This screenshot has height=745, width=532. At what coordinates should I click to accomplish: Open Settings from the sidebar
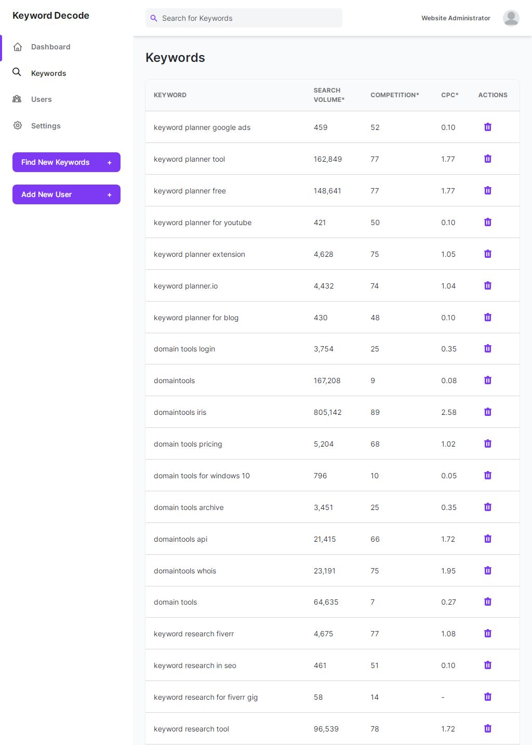[x=46, y=126]
